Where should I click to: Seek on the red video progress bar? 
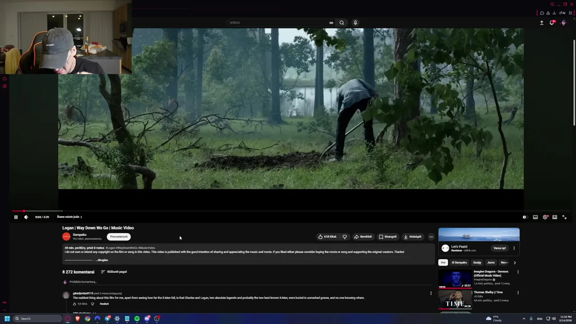click(x=290, y=211)
